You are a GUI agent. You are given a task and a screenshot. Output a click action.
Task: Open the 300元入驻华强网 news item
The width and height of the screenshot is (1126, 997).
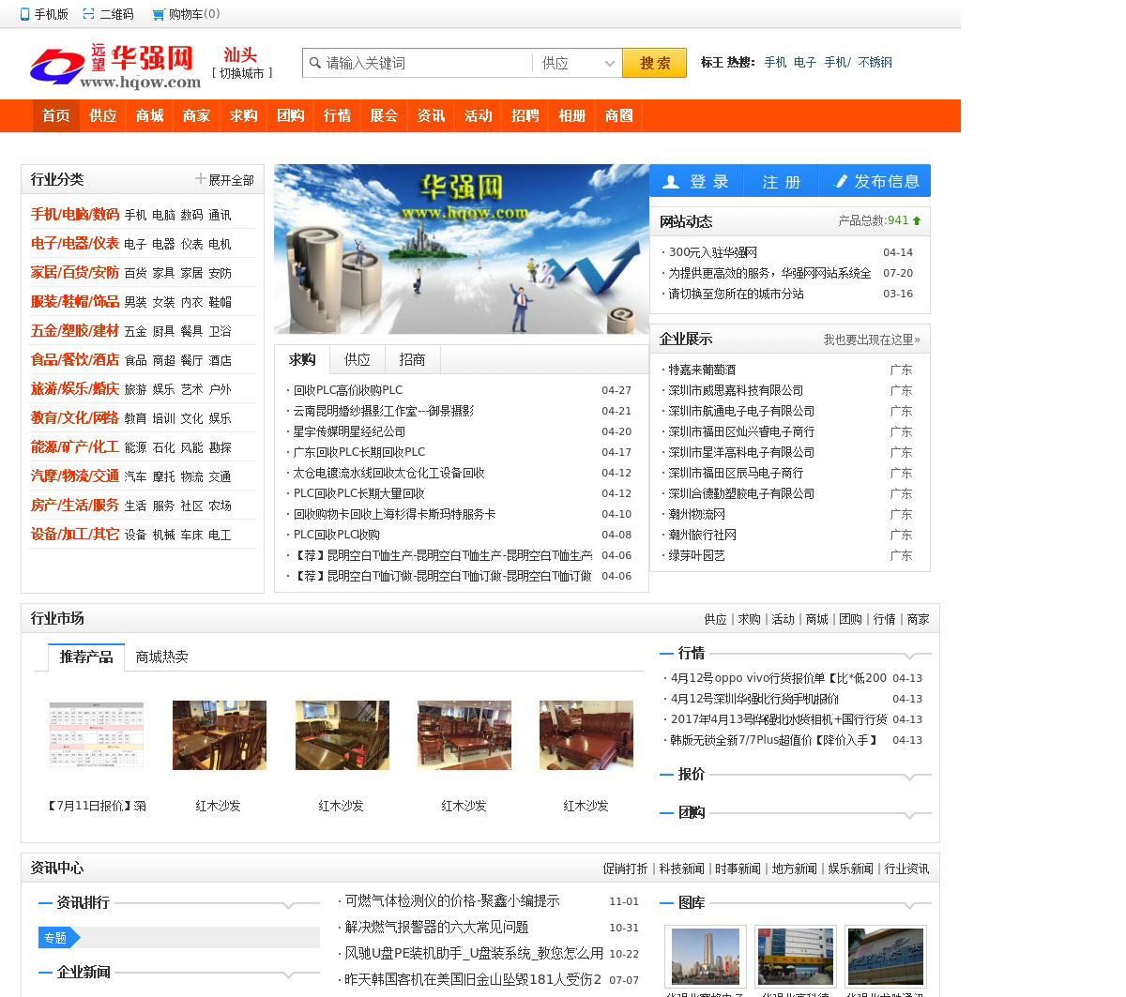click(x=713, y=252)
